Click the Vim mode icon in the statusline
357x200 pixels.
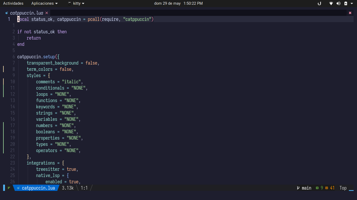9,188
